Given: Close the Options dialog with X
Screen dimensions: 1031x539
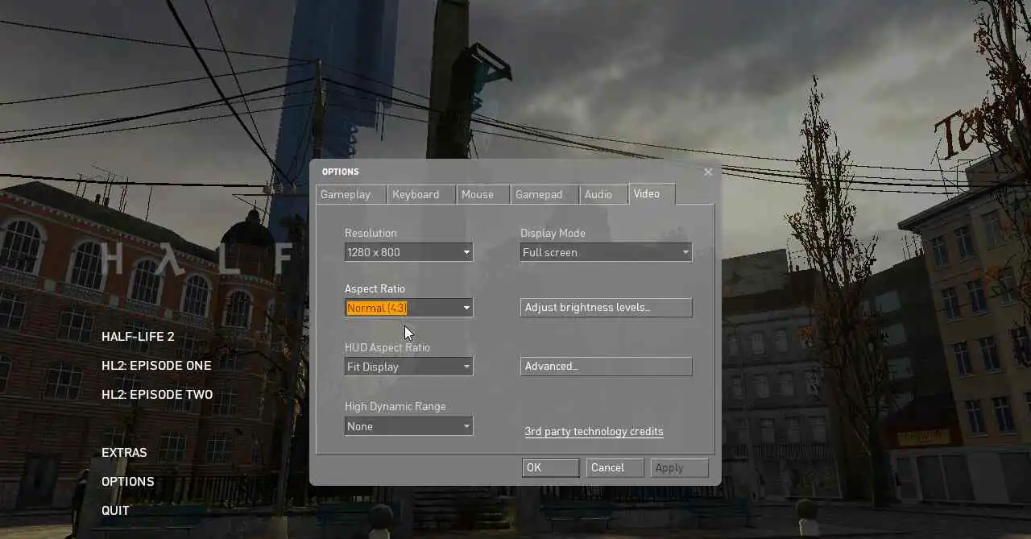Looking at the screenshot, I should [x=708, y=172].
